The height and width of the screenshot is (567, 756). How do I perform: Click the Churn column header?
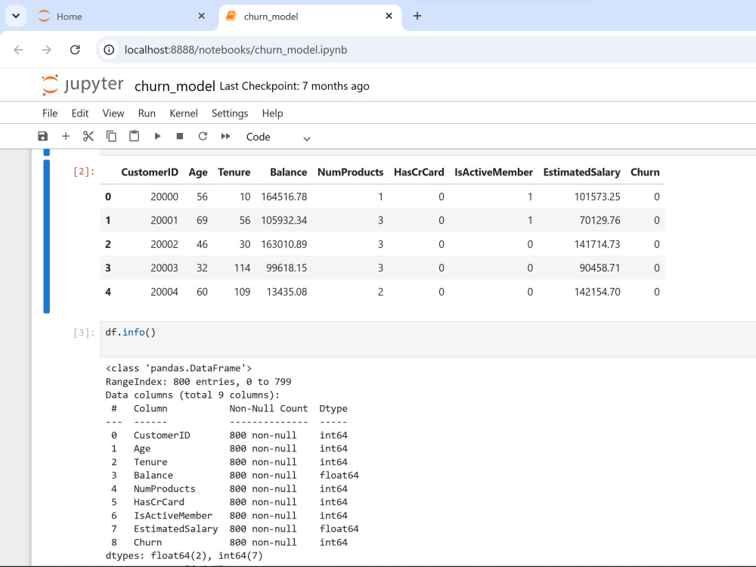[x=645, y=172]
